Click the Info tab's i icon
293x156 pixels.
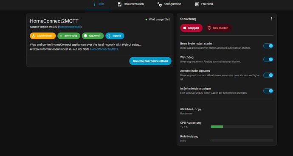[95, 4]
